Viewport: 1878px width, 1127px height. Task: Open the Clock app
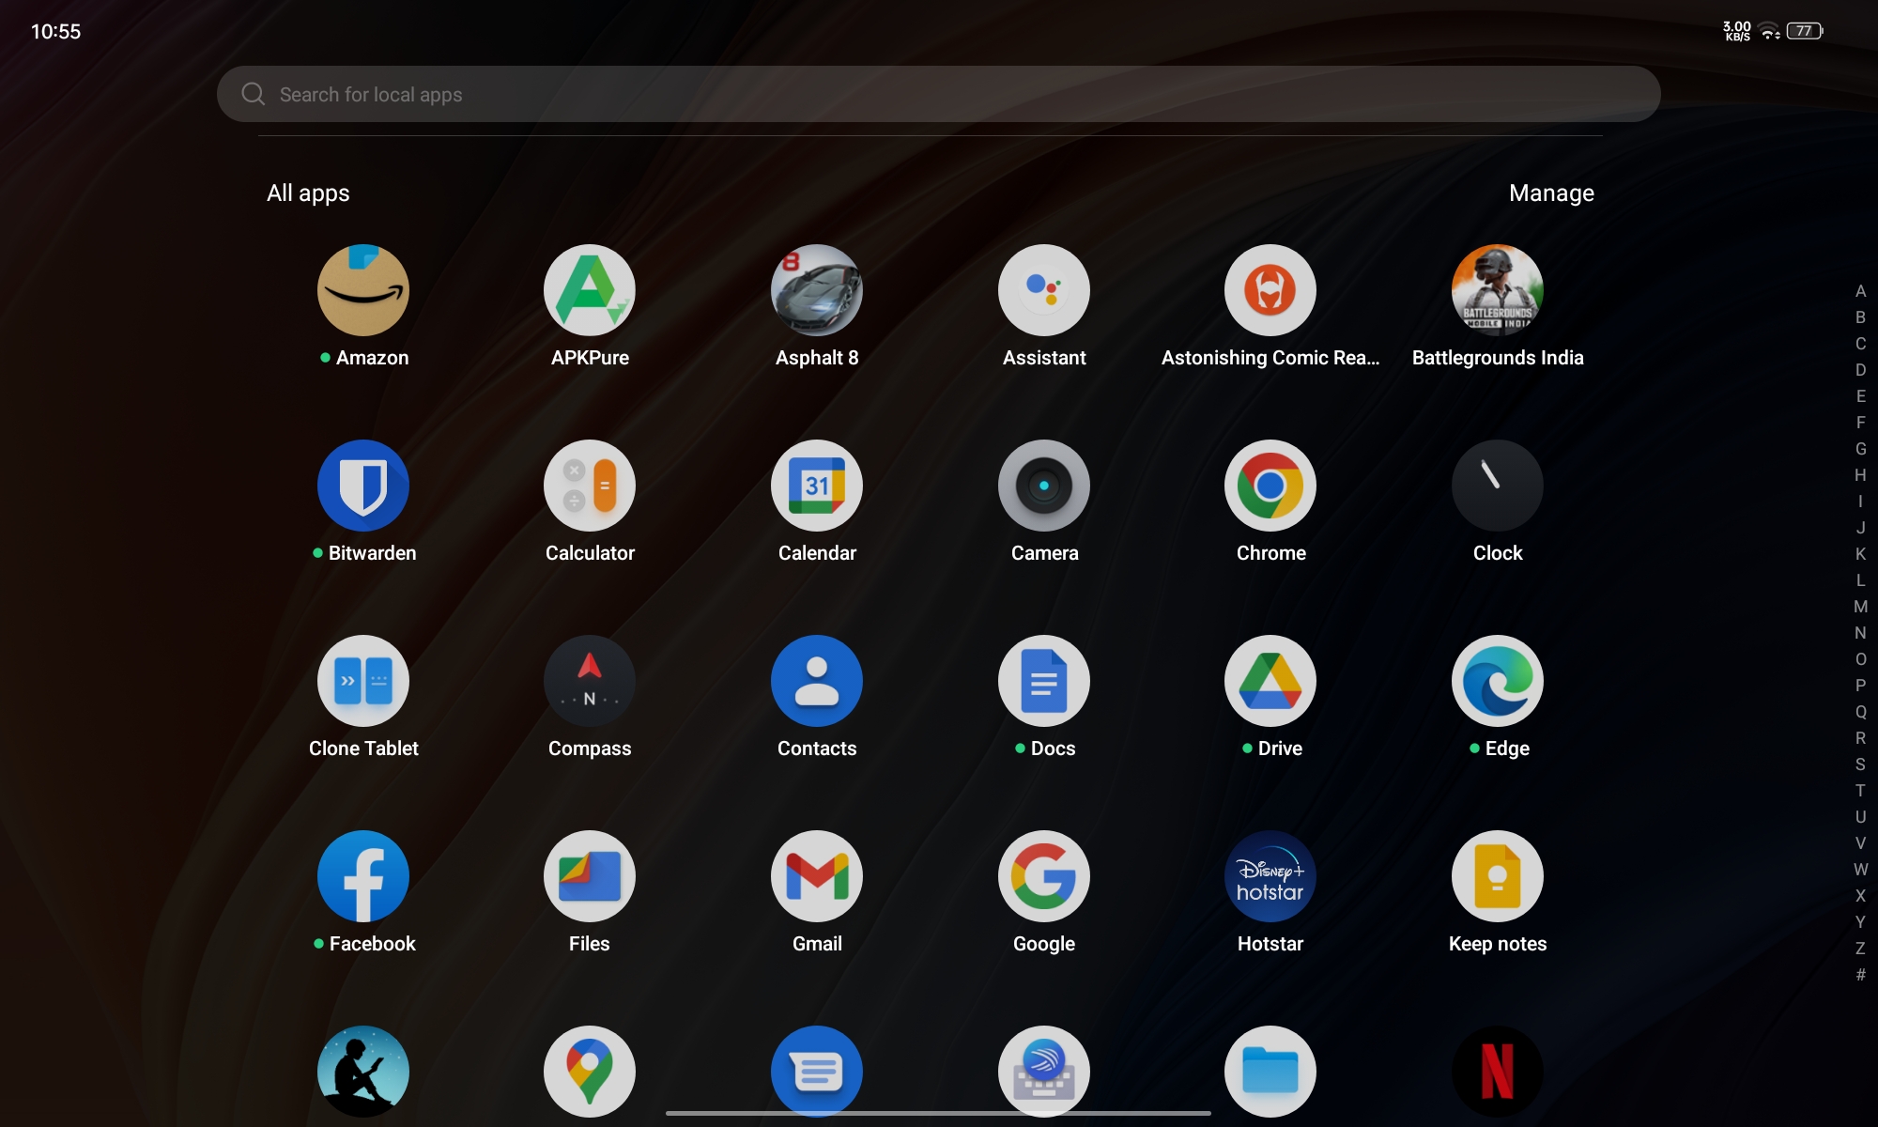click(1498, 486)
